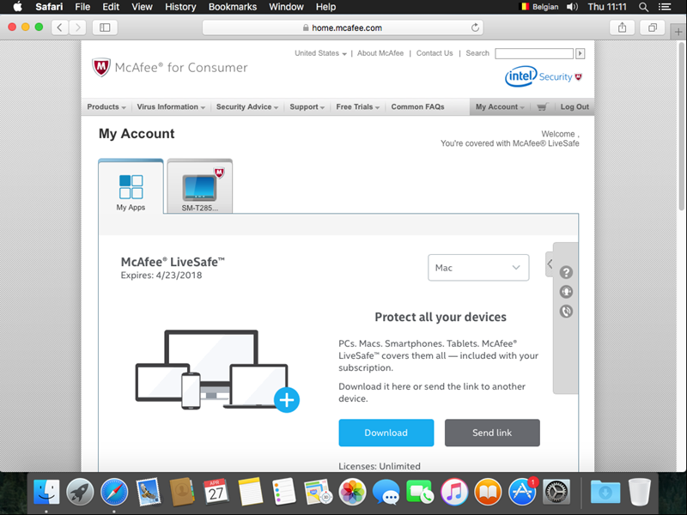Toggle the Safari sidebar
This screenshot has width=687, height=515.
(x=105, y=27)
